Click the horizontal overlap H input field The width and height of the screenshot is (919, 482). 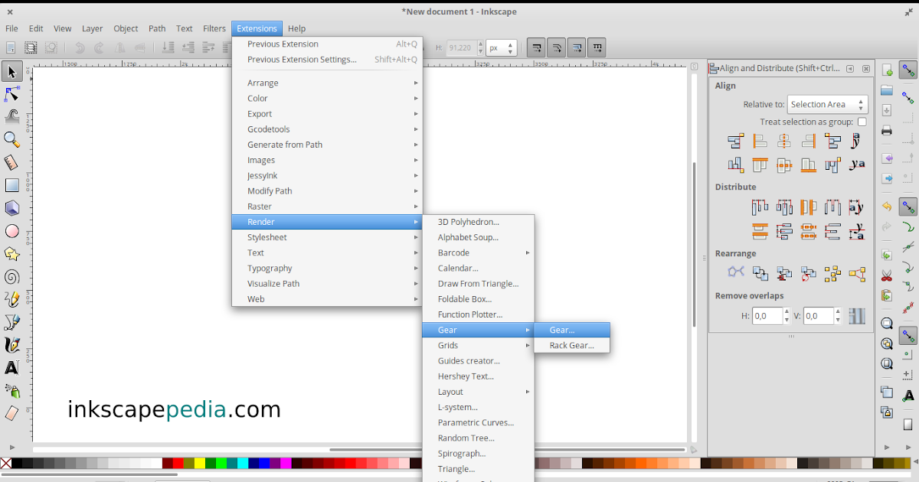coord(767,315)
